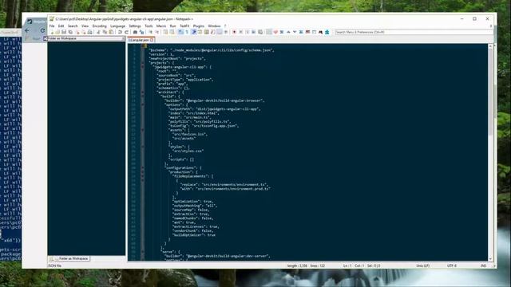Toggle Show All Characters in the toolbar
The image size is (511, 287).
[x=187, y=32]
